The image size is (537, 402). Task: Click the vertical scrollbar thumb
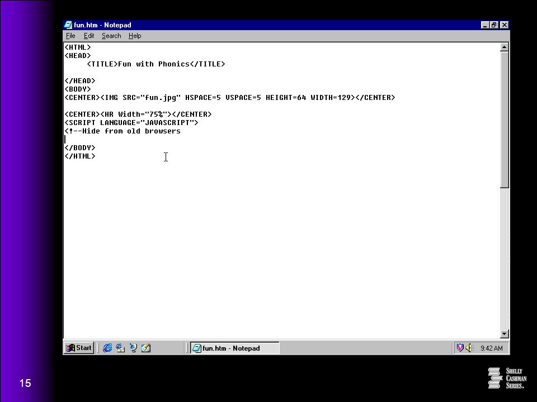pos(504,119)
